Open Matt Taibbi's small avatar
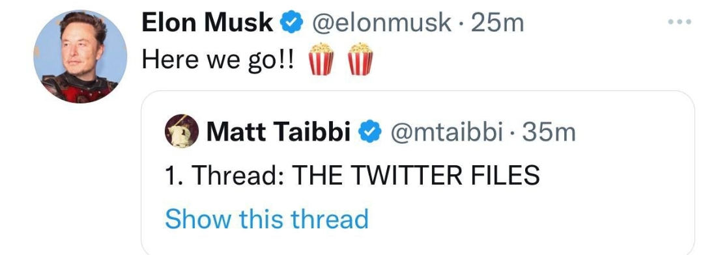This screenshot has width=703, height=255. click(182, 131)
